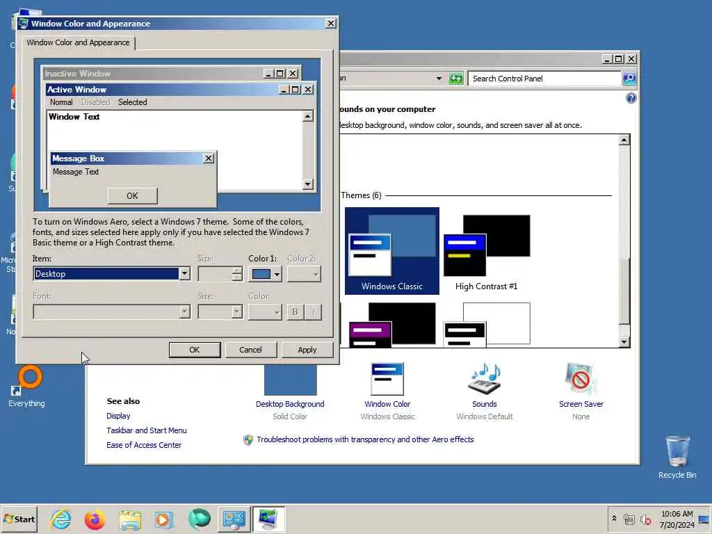Open Windows Media Player taskbar icon
712x534 pixels.
click(x=164, y=519)
